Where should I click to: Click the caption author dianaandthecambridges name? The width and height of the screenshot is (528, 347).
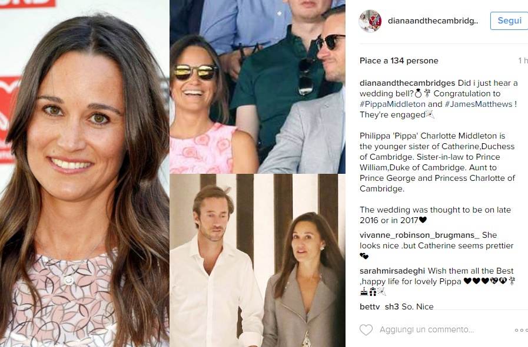tap(407, 83)
